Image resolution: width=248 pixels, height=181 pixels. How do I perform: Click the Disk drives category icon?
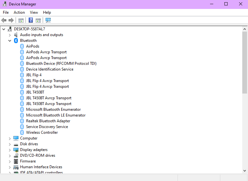(x=16, y=144)
